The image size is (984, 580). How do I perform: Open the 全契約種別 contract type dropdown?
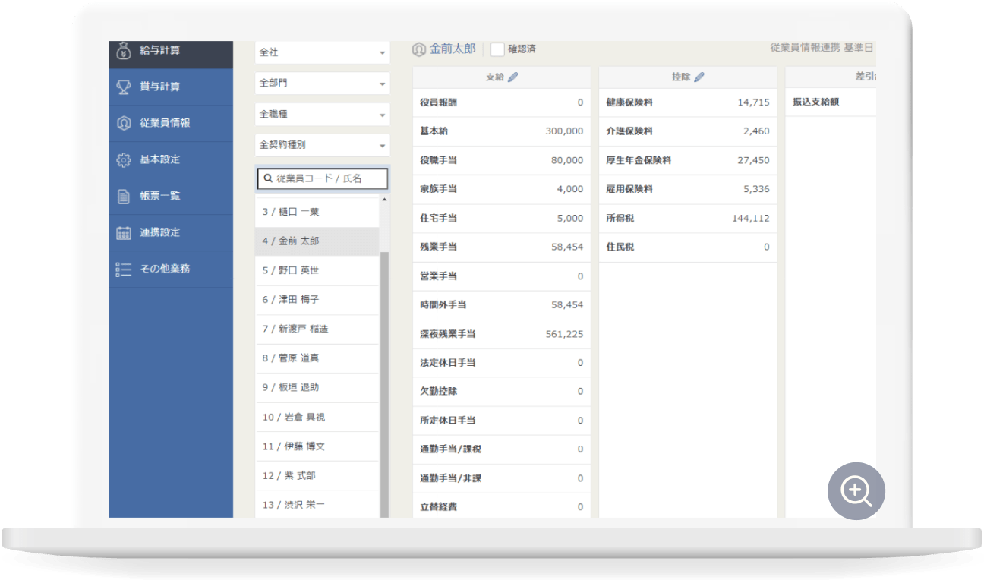(323, 144)
